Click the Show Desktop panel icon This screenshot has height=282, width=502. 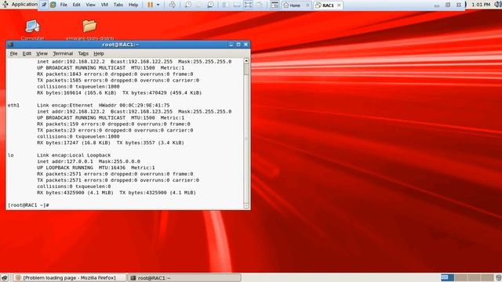[x=4, y=277]
